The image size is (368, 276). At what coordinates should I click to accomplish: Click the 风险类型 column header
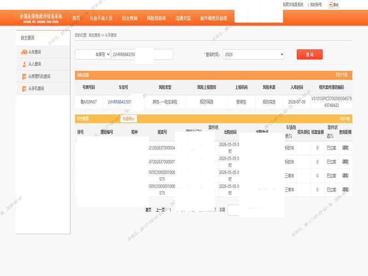click(165, 87)
